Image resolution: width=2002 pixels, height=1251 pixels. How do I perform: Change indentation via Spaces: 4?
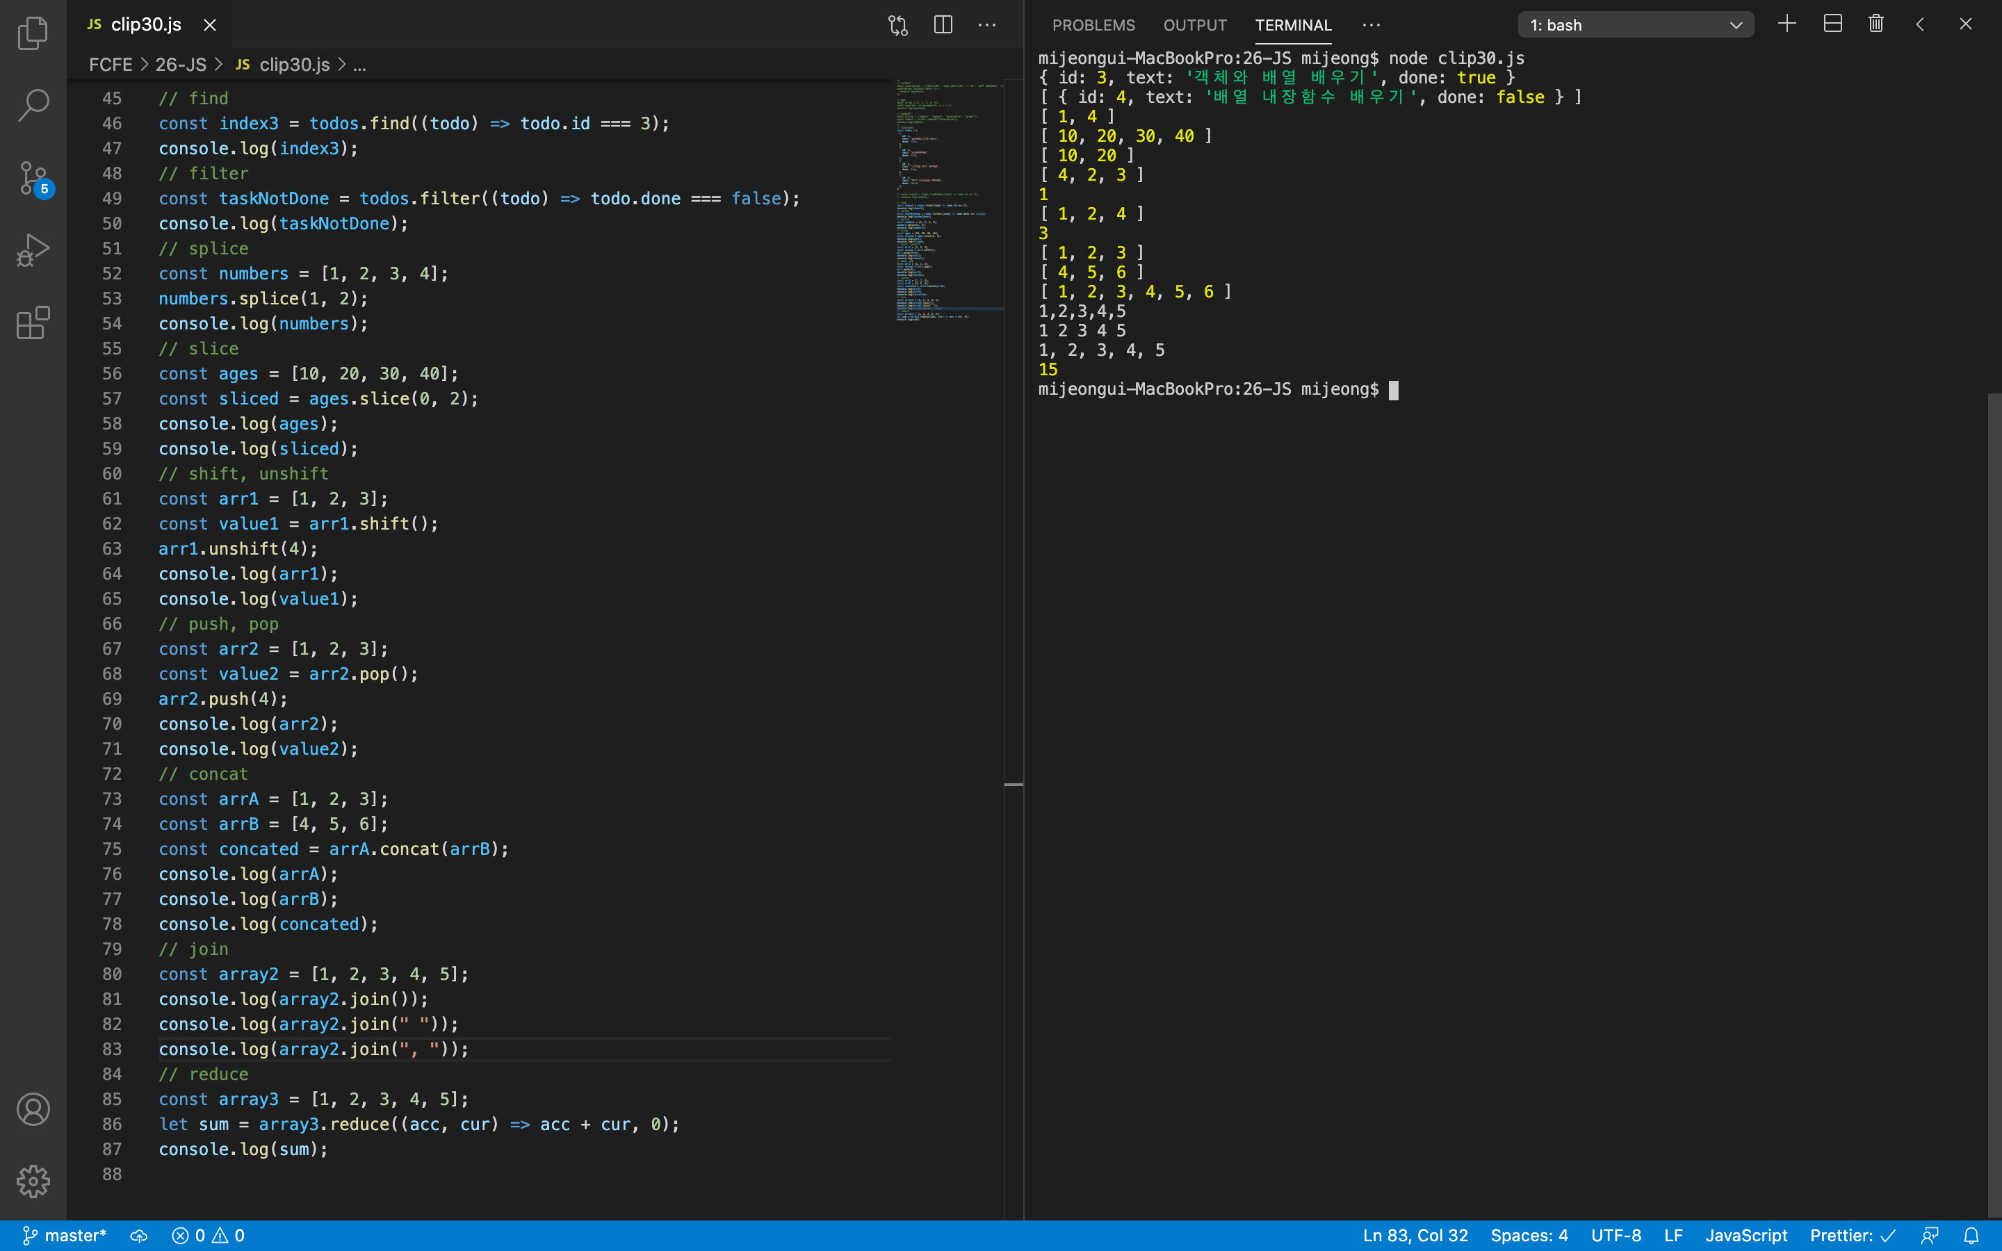coord(1529,1235)
